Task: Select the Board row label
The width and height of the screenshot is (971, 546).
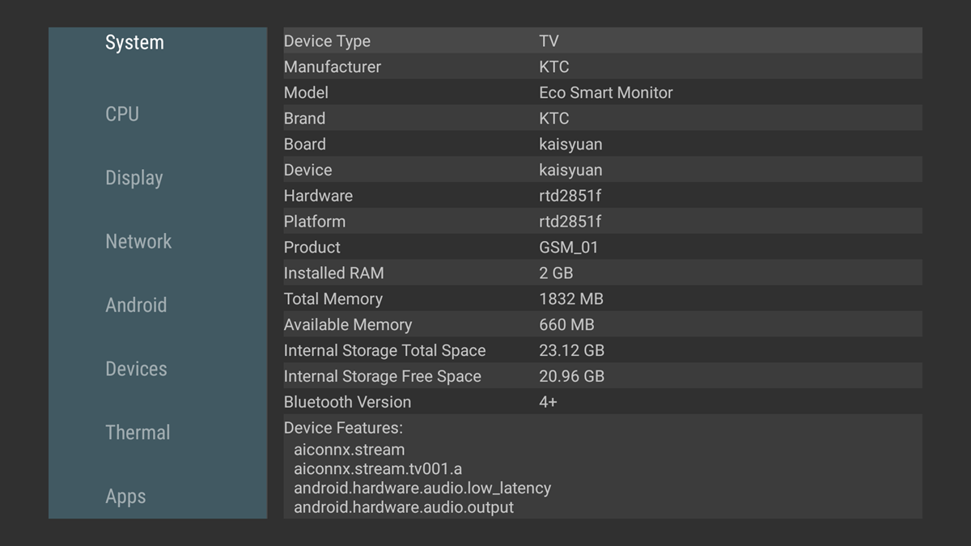Action: [305, 145]
